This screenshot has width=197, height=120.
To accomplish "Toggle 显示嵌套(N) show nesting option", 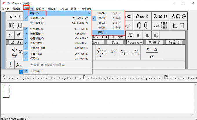I will point(58,23).
